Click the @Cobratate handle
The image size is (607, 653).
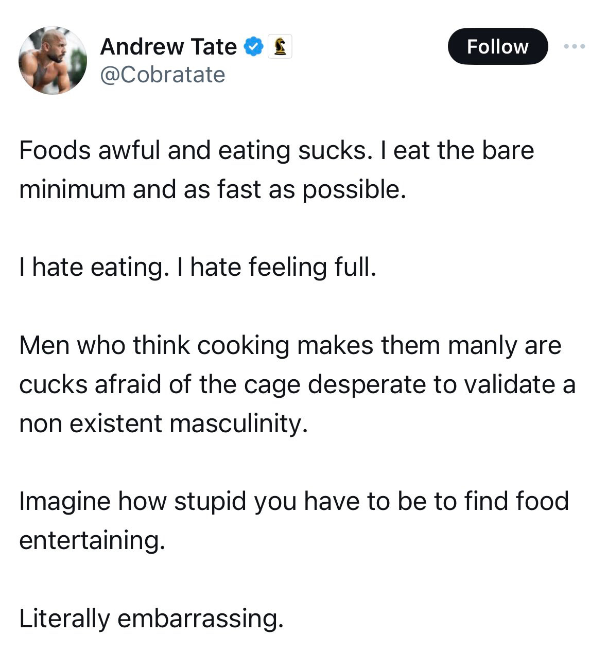click(x=163, y=75)
